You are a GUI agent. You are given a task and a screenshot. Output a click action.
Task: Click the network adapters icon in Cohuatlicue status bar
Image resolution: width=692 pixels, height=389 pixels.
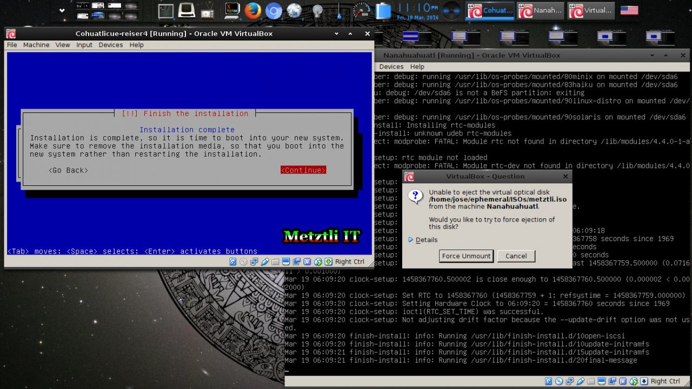click(x=254, y=261)
